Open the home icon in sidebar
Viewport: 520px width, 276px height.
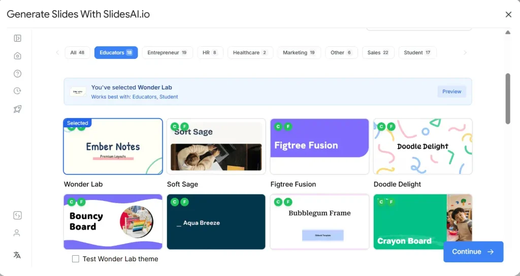click(17, 56)
